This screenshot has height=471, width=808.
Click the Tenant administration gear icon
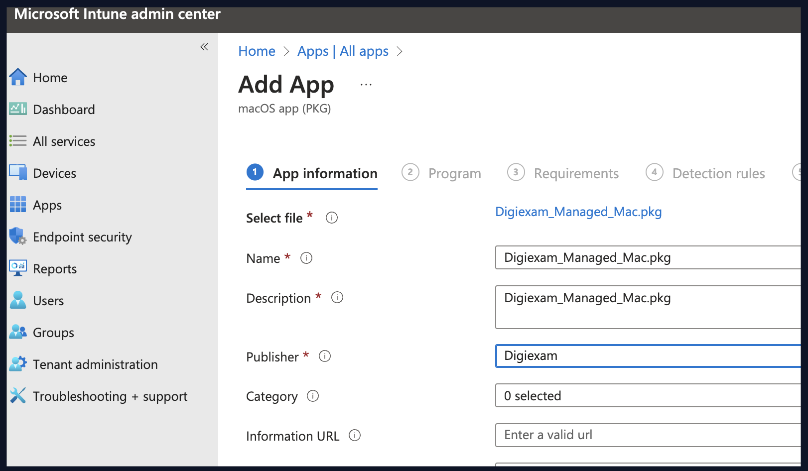[18, 363]
